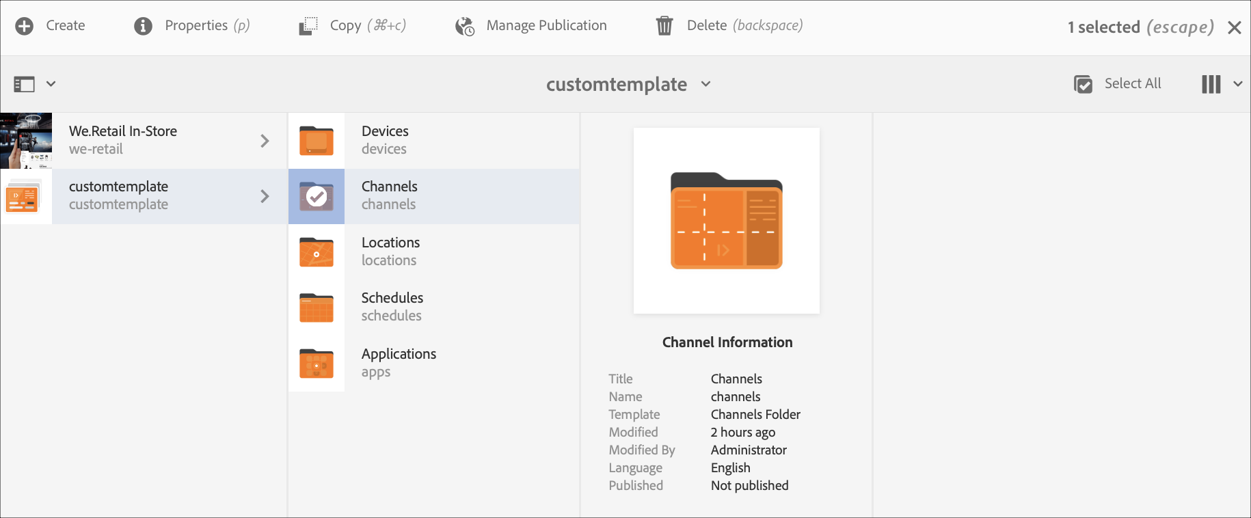Open Properties via the info icon
This screenshot has height=518, width=1251.
tap(143, 26)
